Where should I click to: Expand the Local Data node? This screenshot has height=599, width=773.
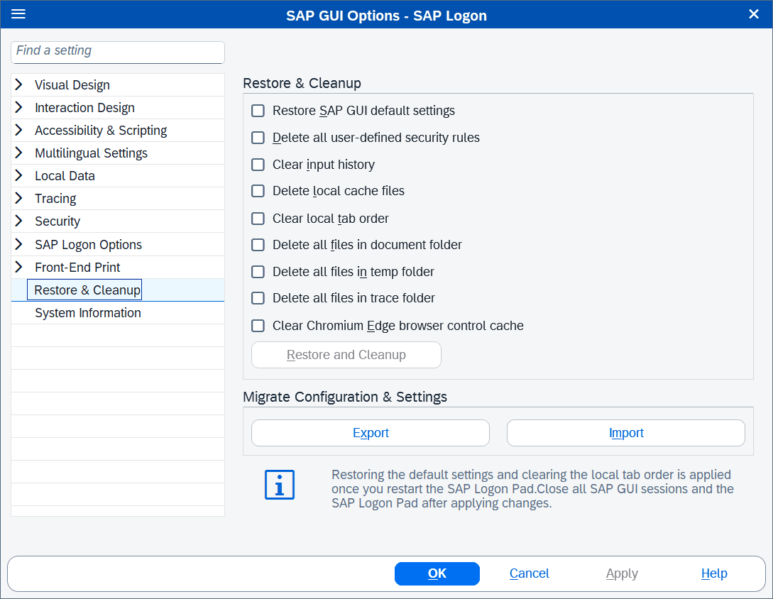(x=18, y=175)
